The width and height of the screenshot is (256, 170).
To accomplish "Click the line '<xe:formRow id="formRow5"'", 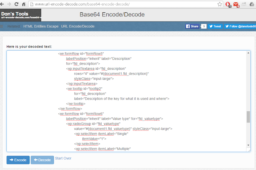I will pyautogui.click(x=81, y=53).
